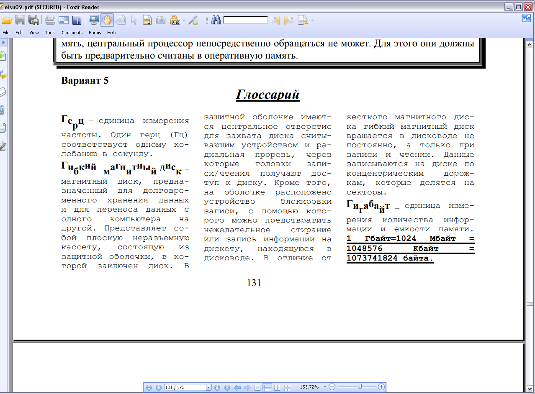The image size is (535, 394).
Task: Open the Help menu
Action: [x=112, y=33]
